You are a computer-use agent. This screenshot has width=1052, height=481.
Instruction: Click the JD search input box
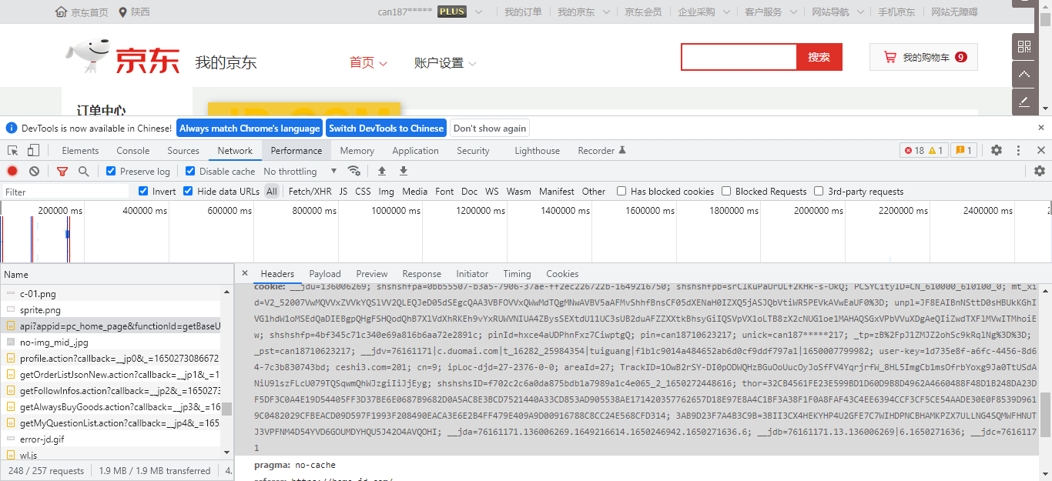pos(739,57)
